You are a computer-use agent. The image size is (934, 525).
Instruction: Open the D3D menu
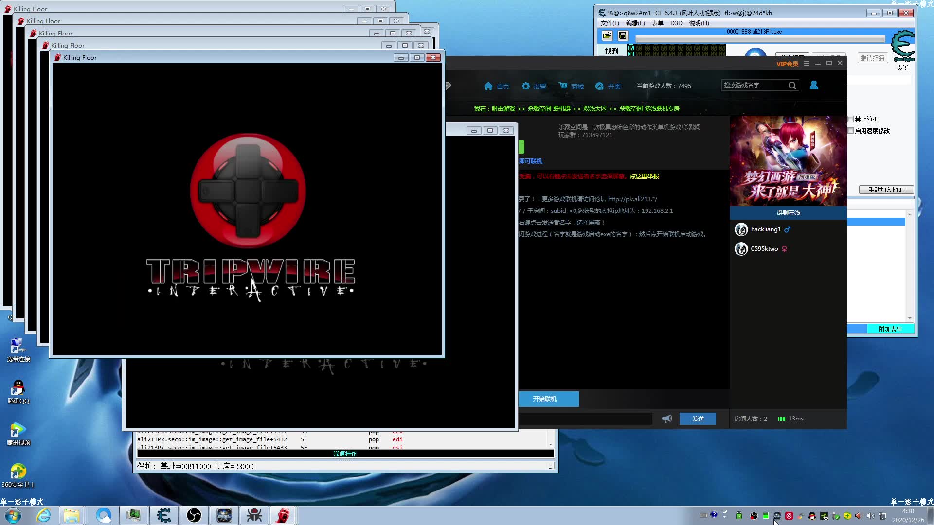tap(676, 23)
